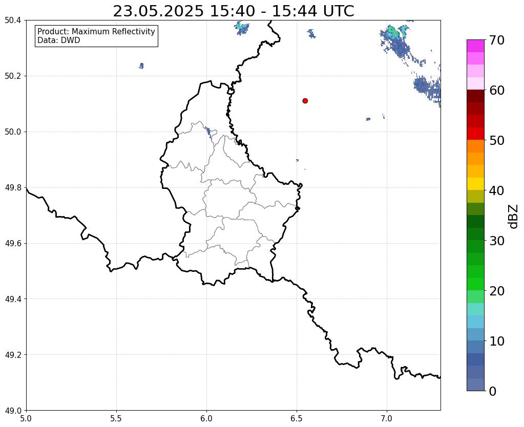
Task: Click the latitude axis label 49.0
Action: click(x=13, y=411)
